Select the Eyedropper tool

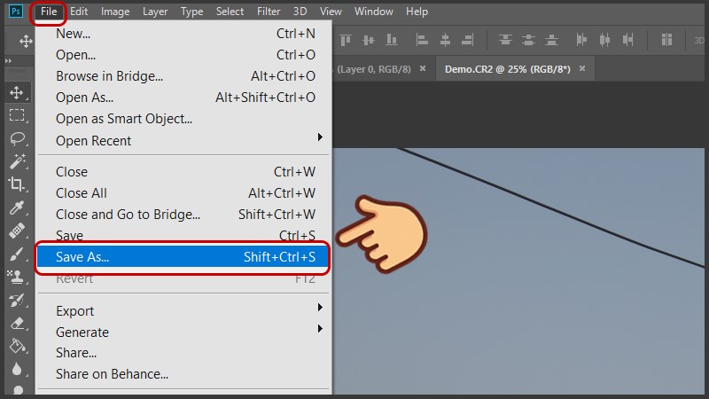[x=17, y=207]
